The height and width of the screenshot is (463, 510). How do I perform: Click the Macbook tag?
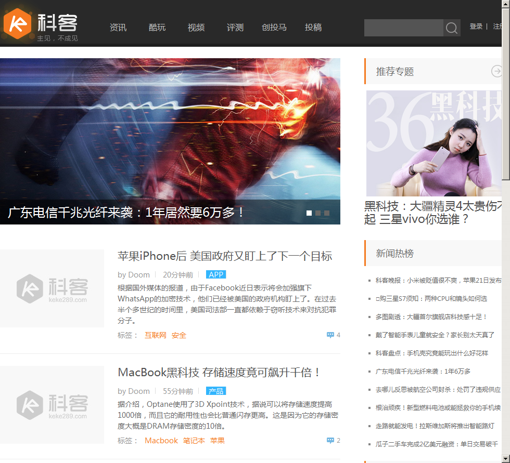pos(161,441)
